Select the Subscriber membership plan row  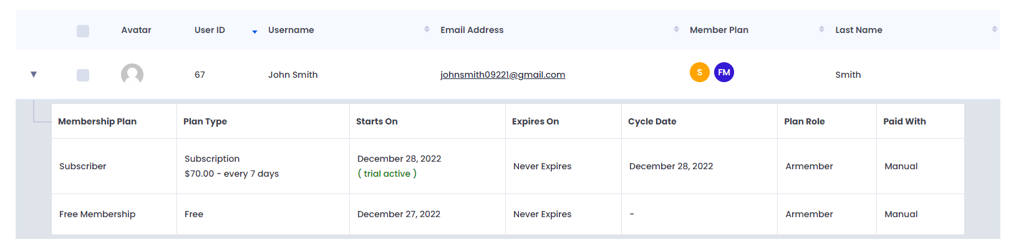coord(508,166)
